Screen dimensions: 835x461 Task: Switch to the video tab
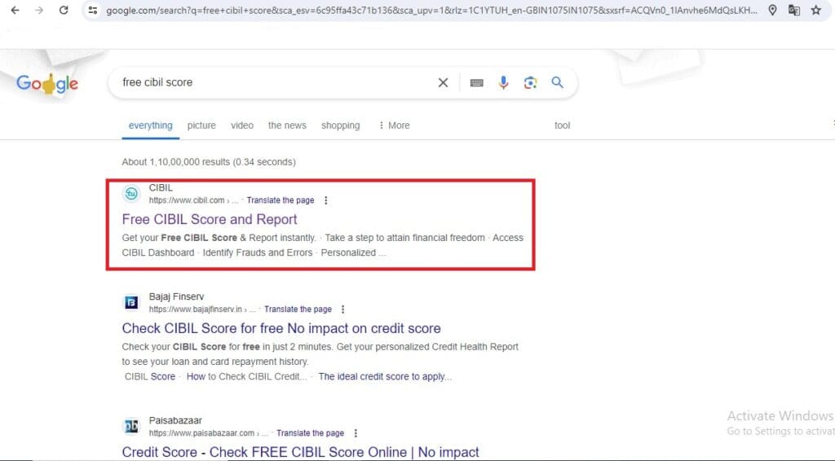point(242,125)
